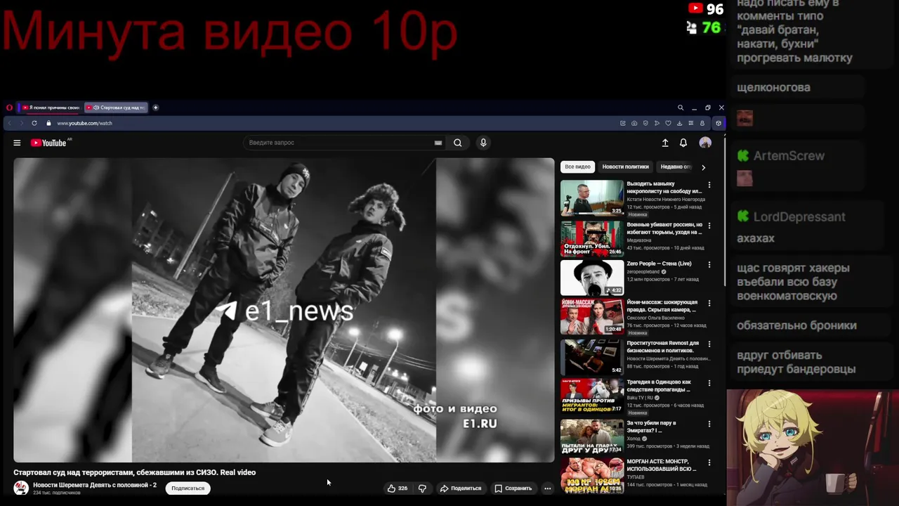The height and width of the screenshot is (506, 899).
Task: Like the video with thumbs up 326
Action: (397, 488)
